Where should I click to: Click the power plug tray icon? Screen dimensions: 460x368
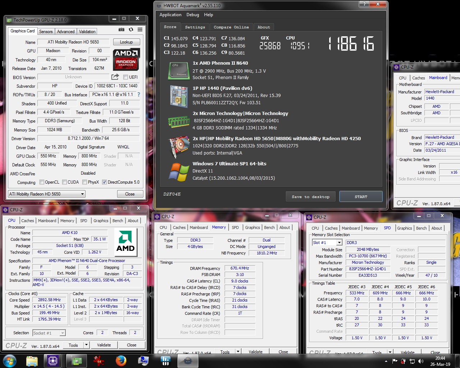tap(403, 361)
